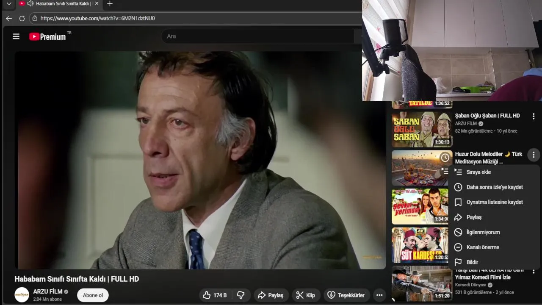The image size is (542, 305).
Task: Choose Paylaş in the context menu
Action: coord(494,217)
